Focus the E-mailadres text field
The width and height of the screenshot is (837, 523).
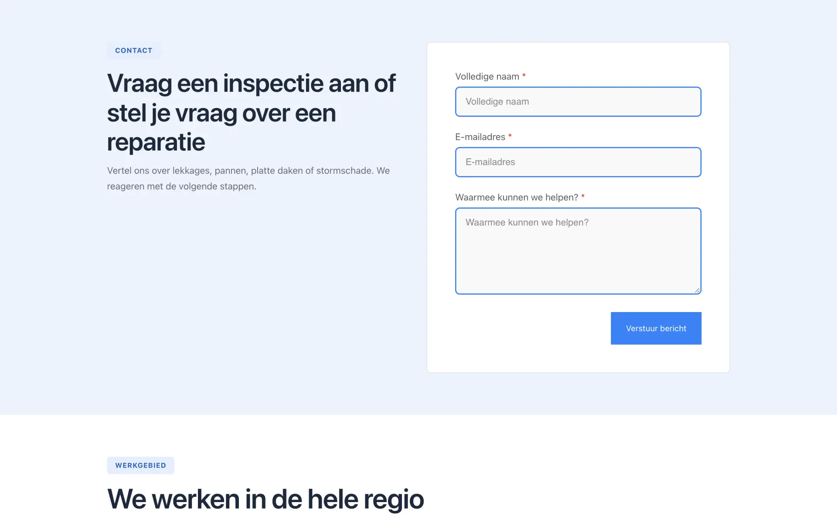578,162
